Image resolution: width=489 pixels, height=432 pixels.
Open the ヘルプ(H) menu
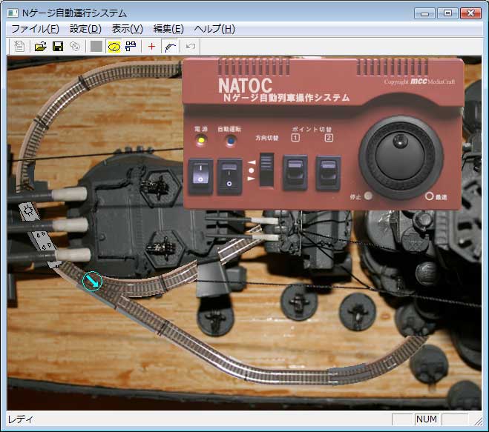point(214,30)
